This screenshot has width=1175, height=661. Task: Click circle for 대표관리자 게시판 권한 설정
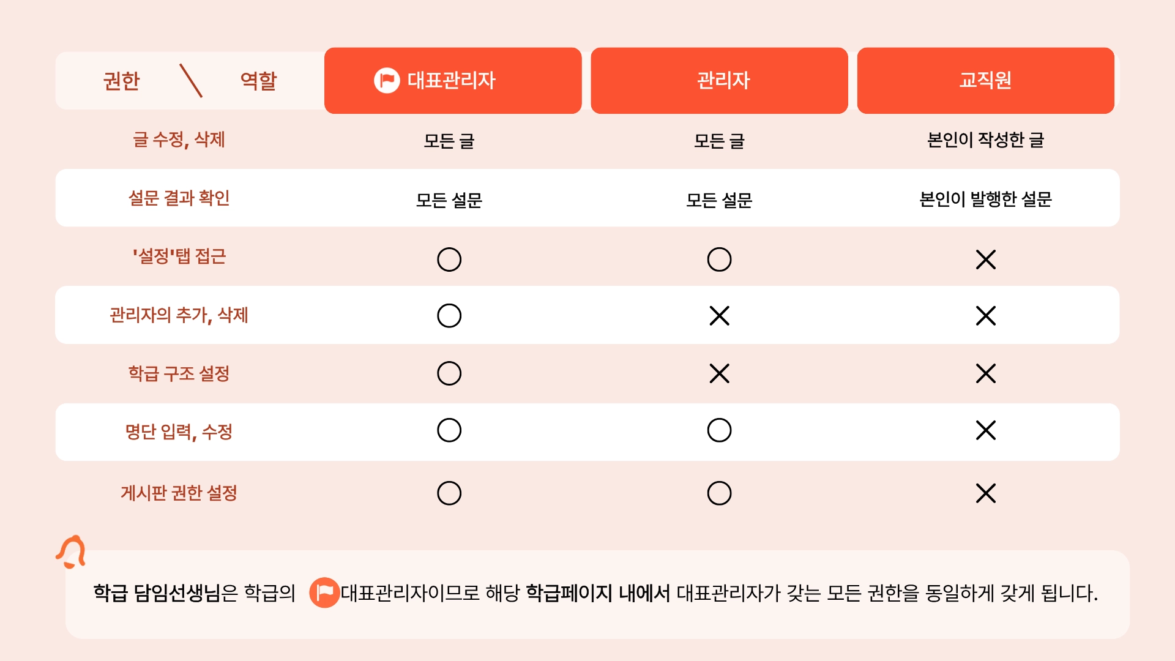pos(449,493)
